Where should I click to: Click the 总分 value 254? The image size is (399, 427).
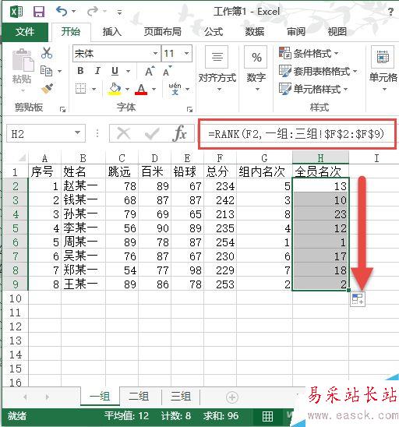click(x=220, y=242)
